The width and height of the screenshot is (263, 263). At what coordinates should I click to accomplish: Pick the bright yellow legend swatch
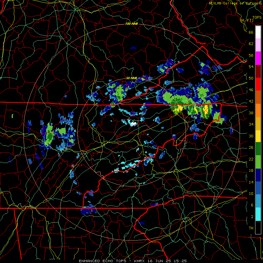click(258, 136)
